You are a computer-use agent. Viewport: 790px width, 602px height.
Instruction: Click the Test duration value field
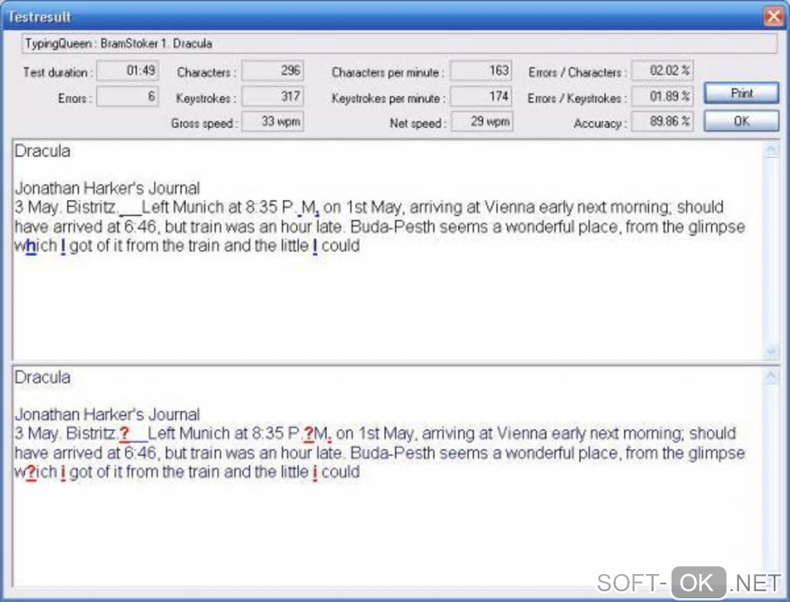coord(128,71)
